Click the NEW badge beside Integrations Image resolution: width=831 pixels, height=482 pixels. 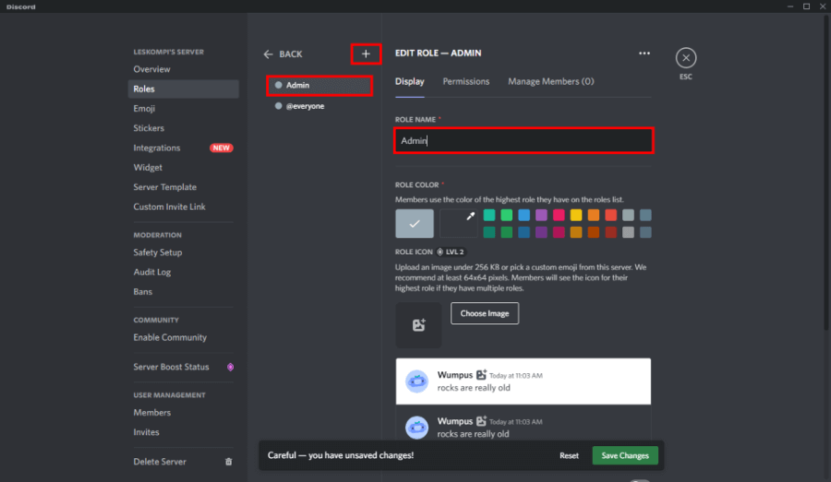[x=221, y=147]
